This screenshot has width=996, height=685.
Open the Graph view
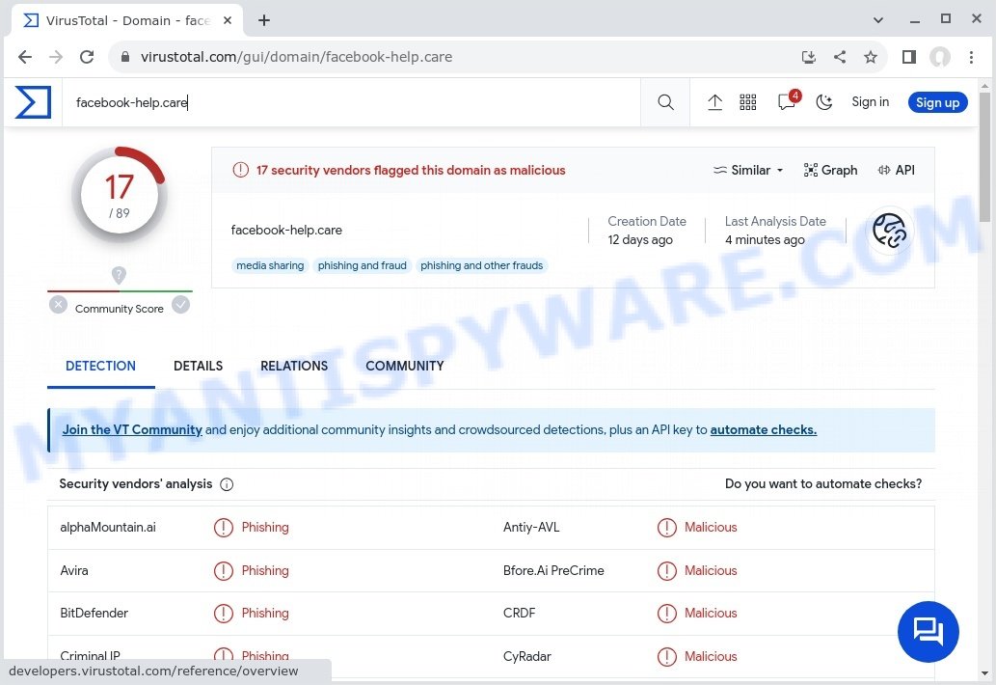pyautogui.click(x=830, y=171)
